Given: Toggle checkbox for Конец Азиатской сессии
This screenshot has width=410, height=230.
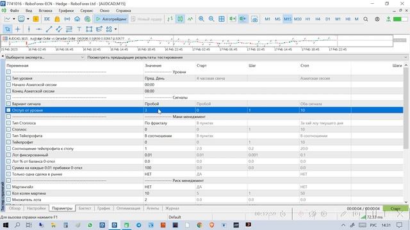Looking at the screenshot, I should click(8, 91).
